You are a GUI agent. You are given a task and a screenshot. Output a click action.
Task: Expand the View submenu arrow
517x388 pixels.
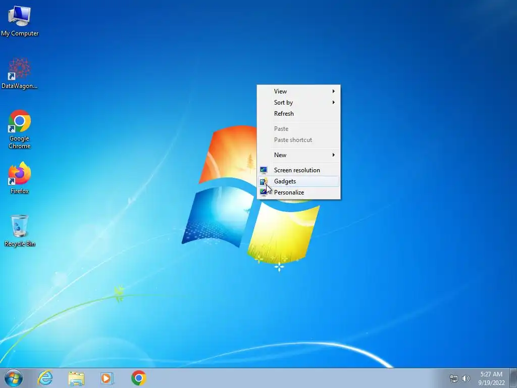click(x=334, y=91)
